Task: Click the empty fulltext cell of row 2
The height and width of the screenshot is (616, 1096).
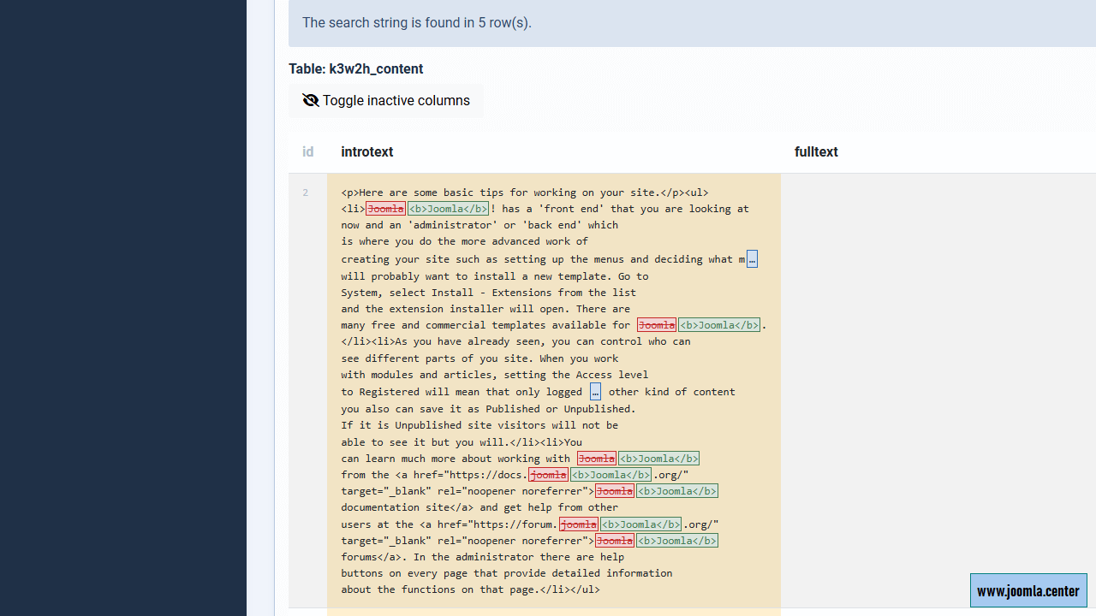Action: coord(938,390)
